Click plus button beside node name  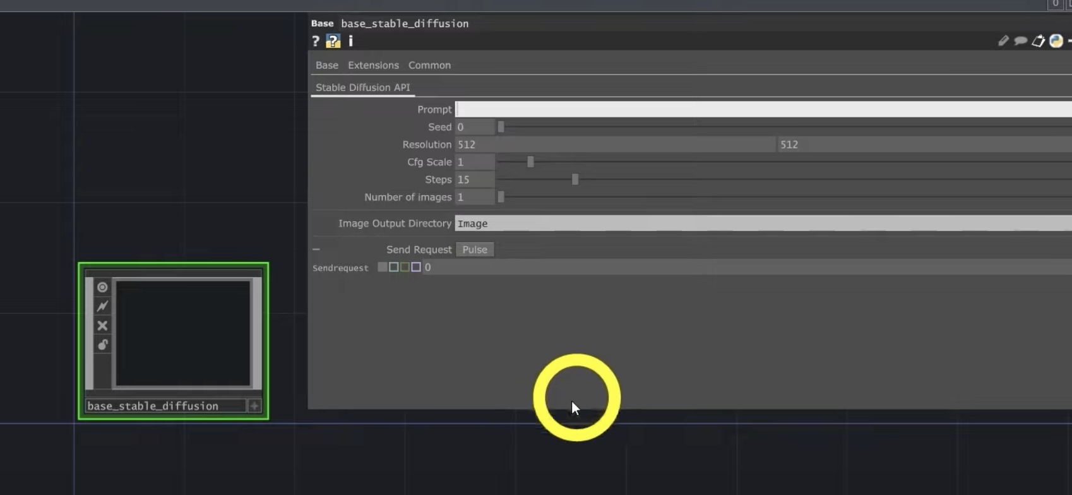[x=254, y=406]
